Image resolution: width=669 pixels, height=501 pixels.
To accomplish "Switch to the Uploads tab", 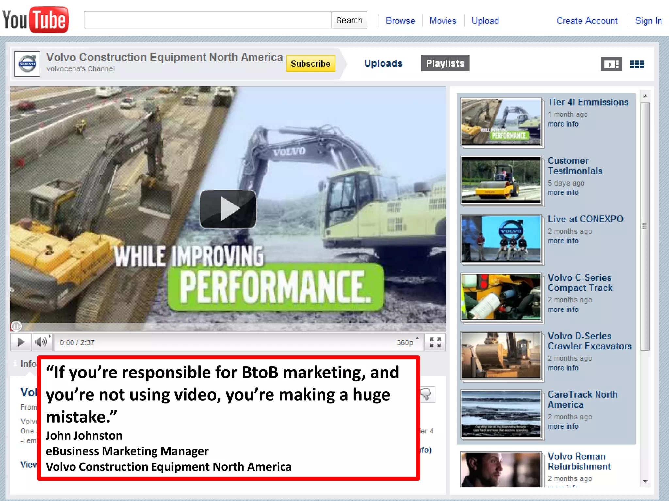I will [x=383, y=63].
